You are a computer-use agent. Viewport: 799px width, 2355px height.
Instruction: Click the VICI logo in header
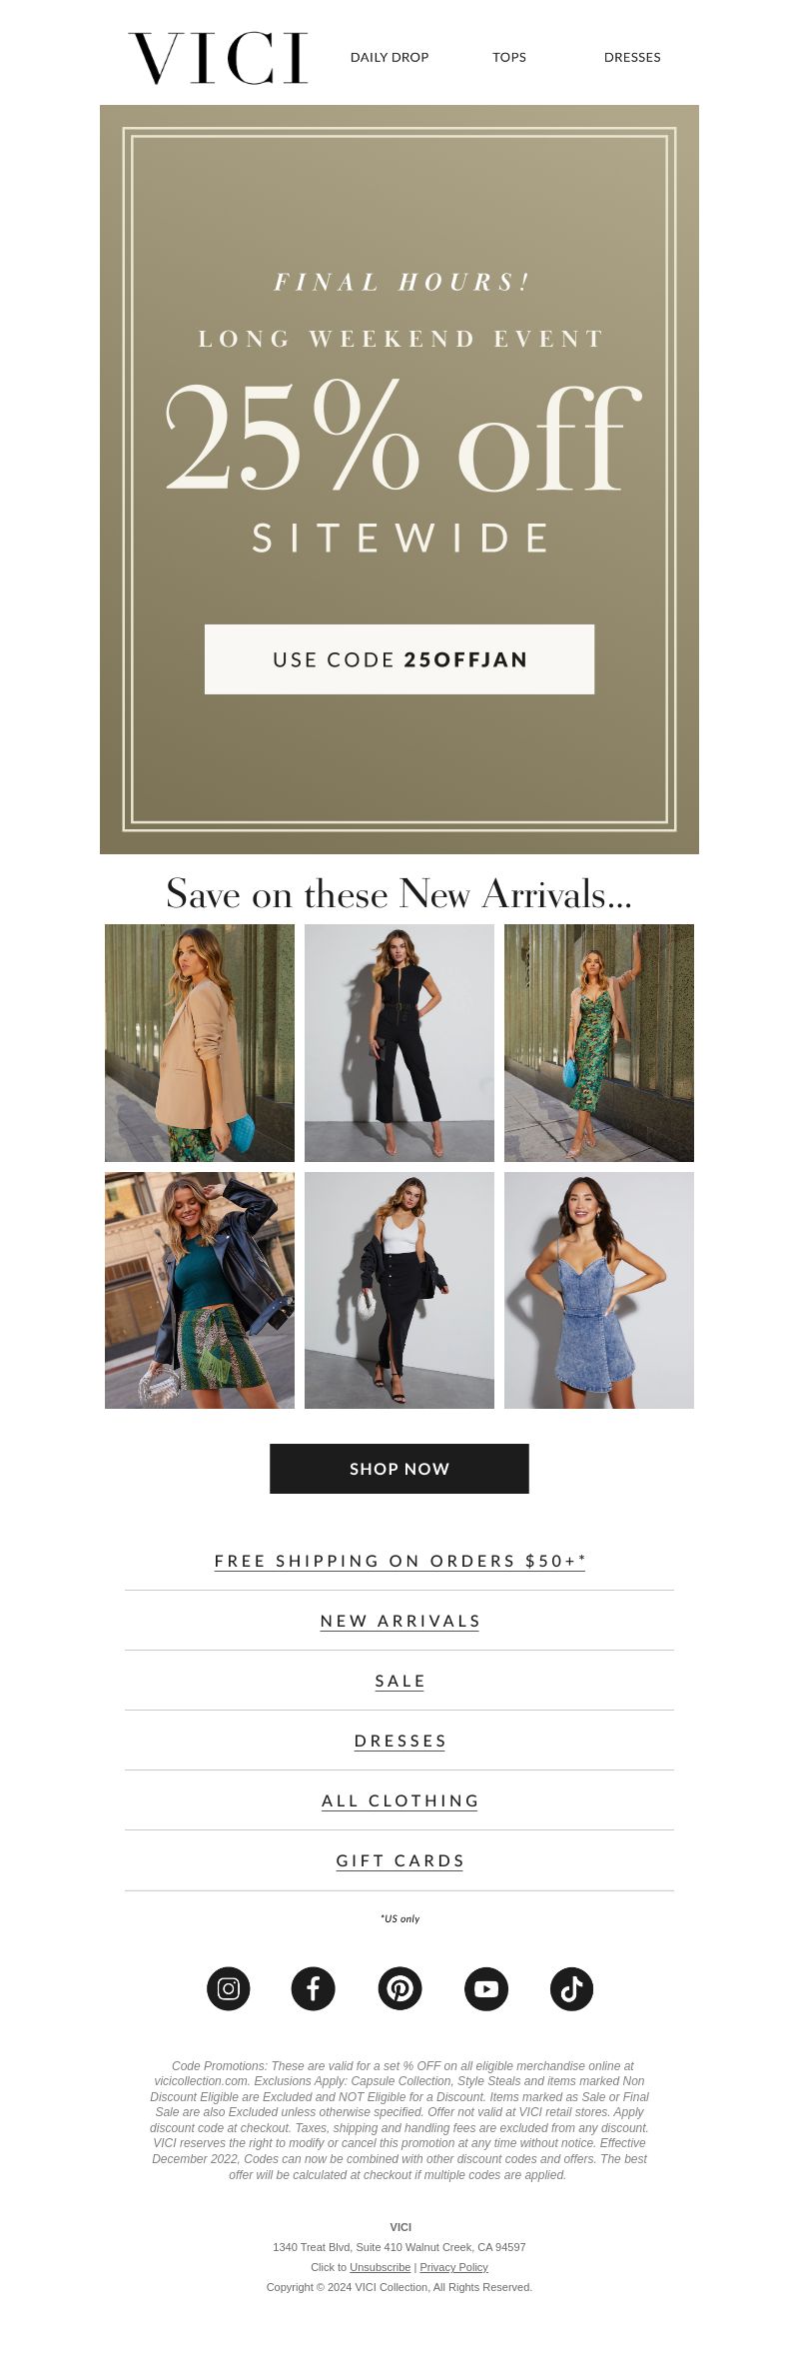point(219,58)
